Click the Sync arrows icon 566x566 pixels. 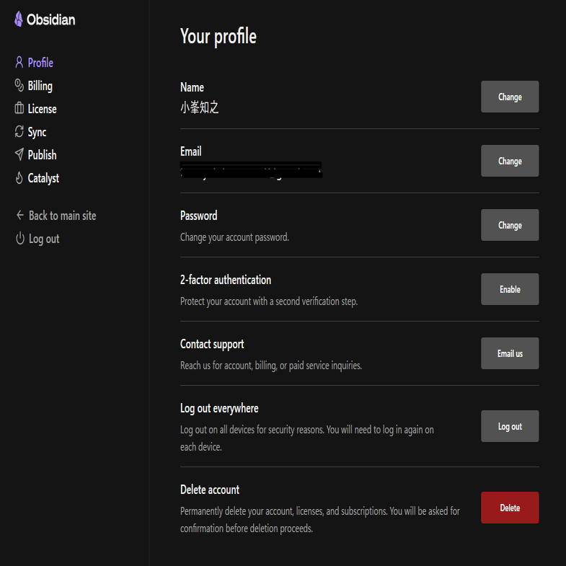click(x=19, y=132)
